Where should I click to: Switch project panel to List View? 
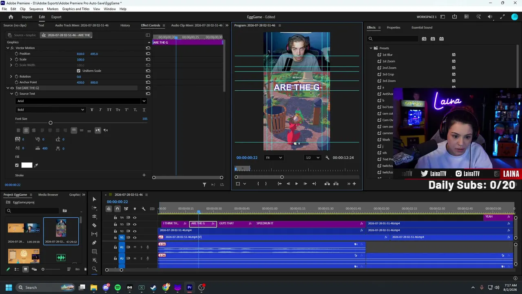(17, 269)
